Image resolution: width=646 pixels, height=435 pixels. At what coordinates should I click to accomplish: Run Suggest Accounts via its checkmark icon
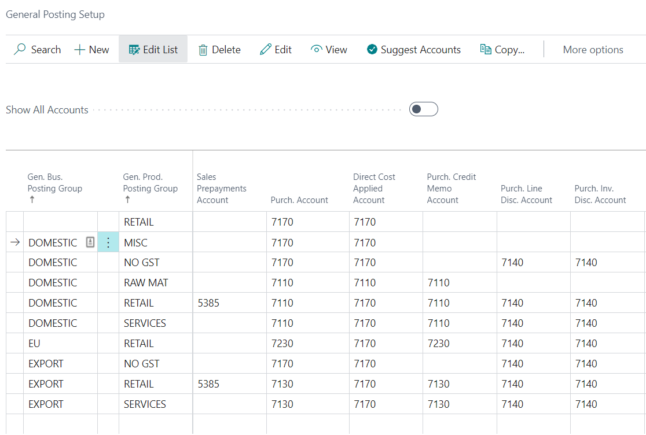[x=371, y=50]
